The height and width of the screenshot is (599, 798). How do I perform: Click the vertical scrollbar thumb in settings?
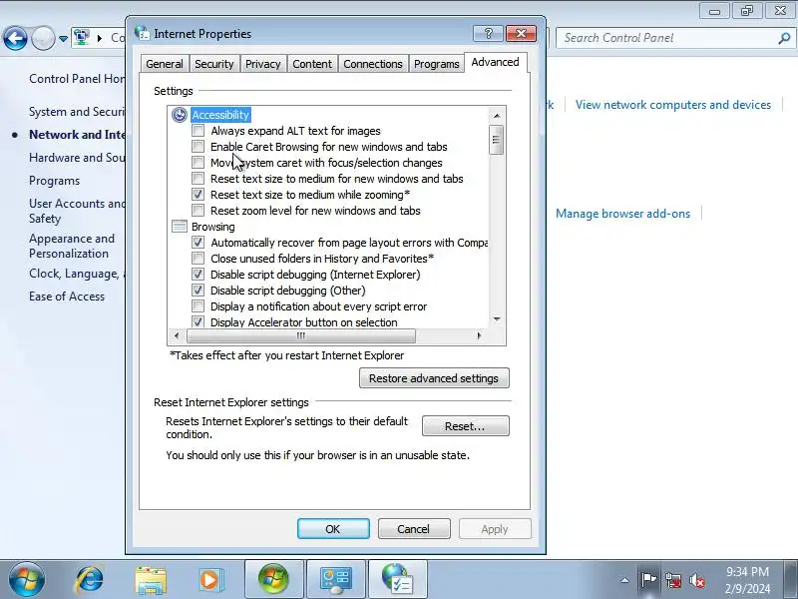(x=496, y=140)
